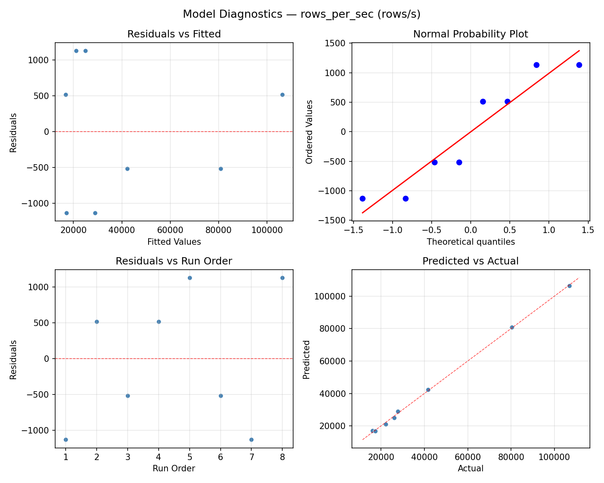Click the Model Diagnostics main title
This screenshot has height=483, width=604.
pos(302,14)
